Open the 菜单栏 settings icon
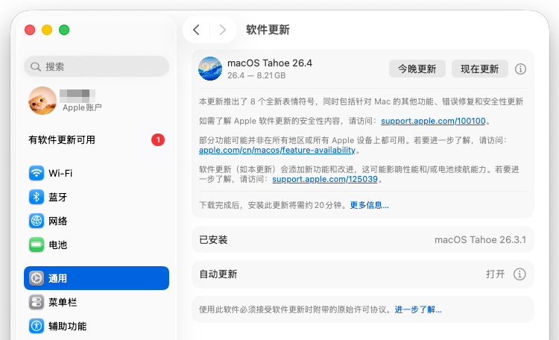This screenshot has width=559, height=340. point(37,302)
